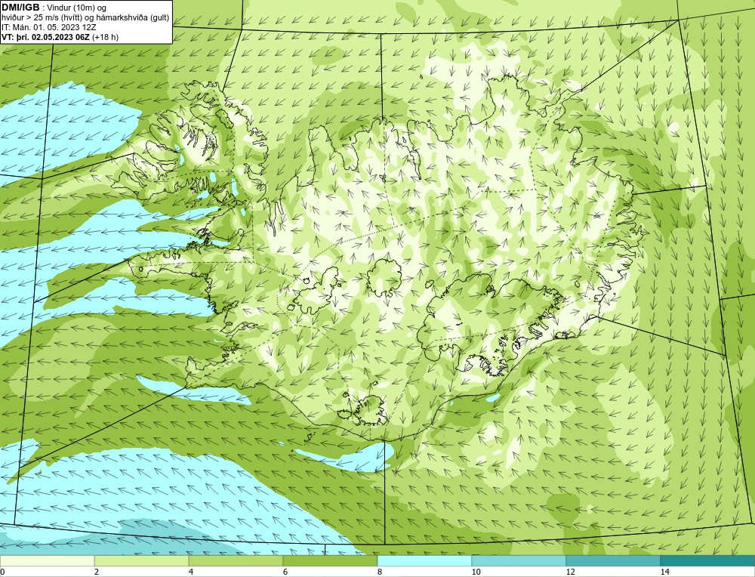755x577 pixels.
Task: Click the 8–10 m/s light cyan legend swatch
Action: (x=424, y=560)
